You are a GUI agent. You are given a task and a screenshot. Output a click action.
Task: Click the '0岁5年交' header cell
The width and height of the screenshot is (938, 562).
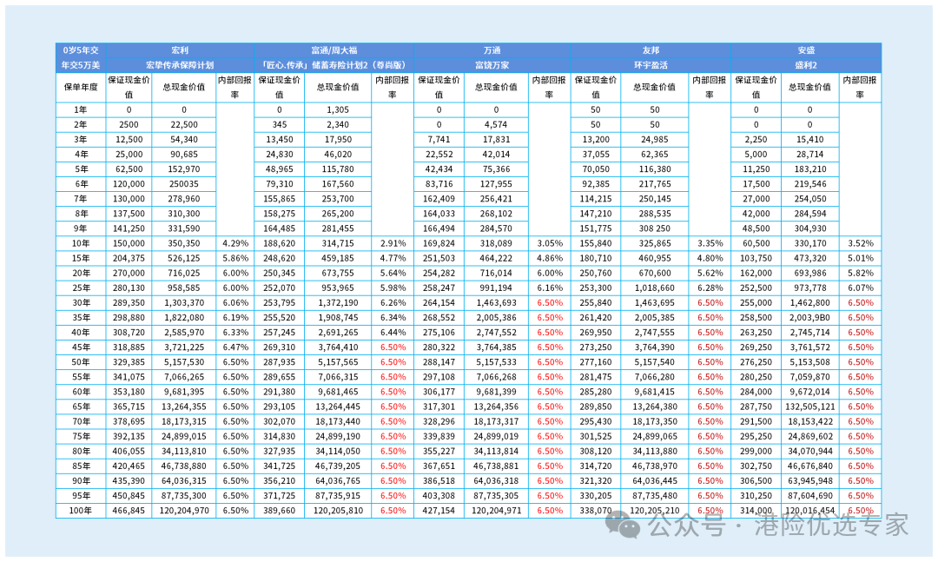(81, 50)
